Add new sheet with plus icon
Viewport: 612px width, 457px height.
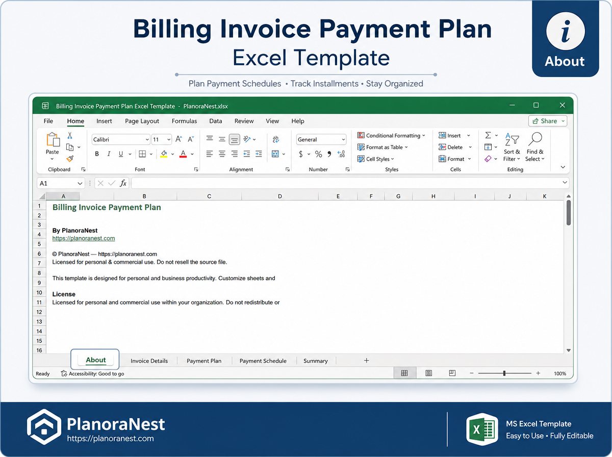pyautogui.click(x=366, y=360)
